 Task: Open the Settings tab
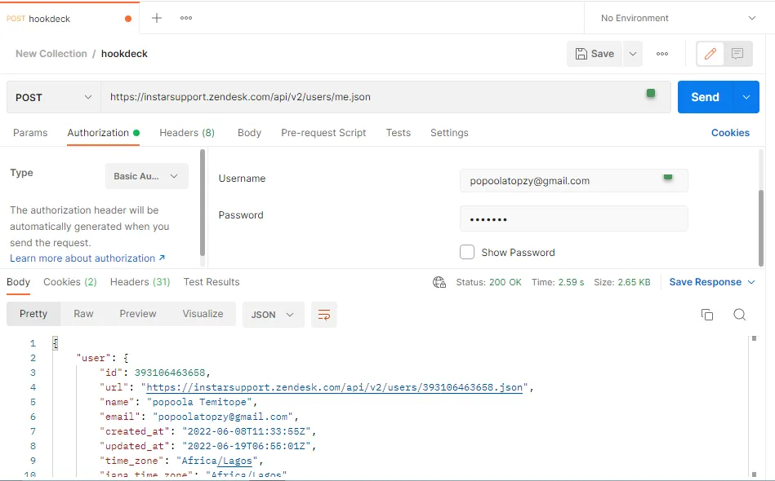click(x=449, y=133)
